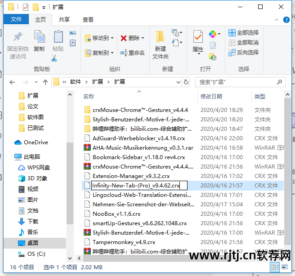Select 音乐 in the navigation pane
295x276 pixels.
[28, 232]
